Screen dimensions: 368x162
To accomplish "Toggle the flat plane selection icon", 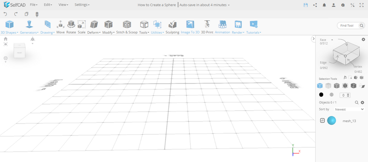I will [x=362, y=86].
